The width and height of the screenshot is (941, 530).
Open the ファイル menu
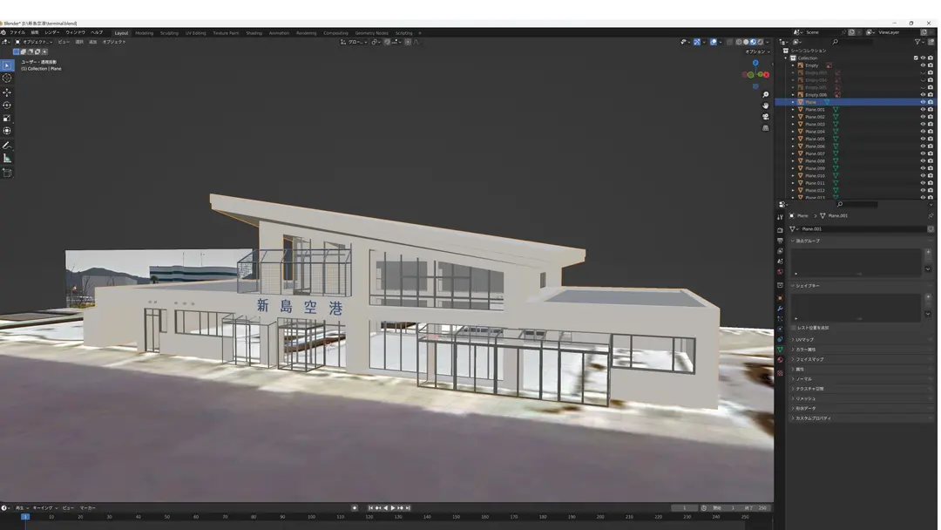[17, 32]
